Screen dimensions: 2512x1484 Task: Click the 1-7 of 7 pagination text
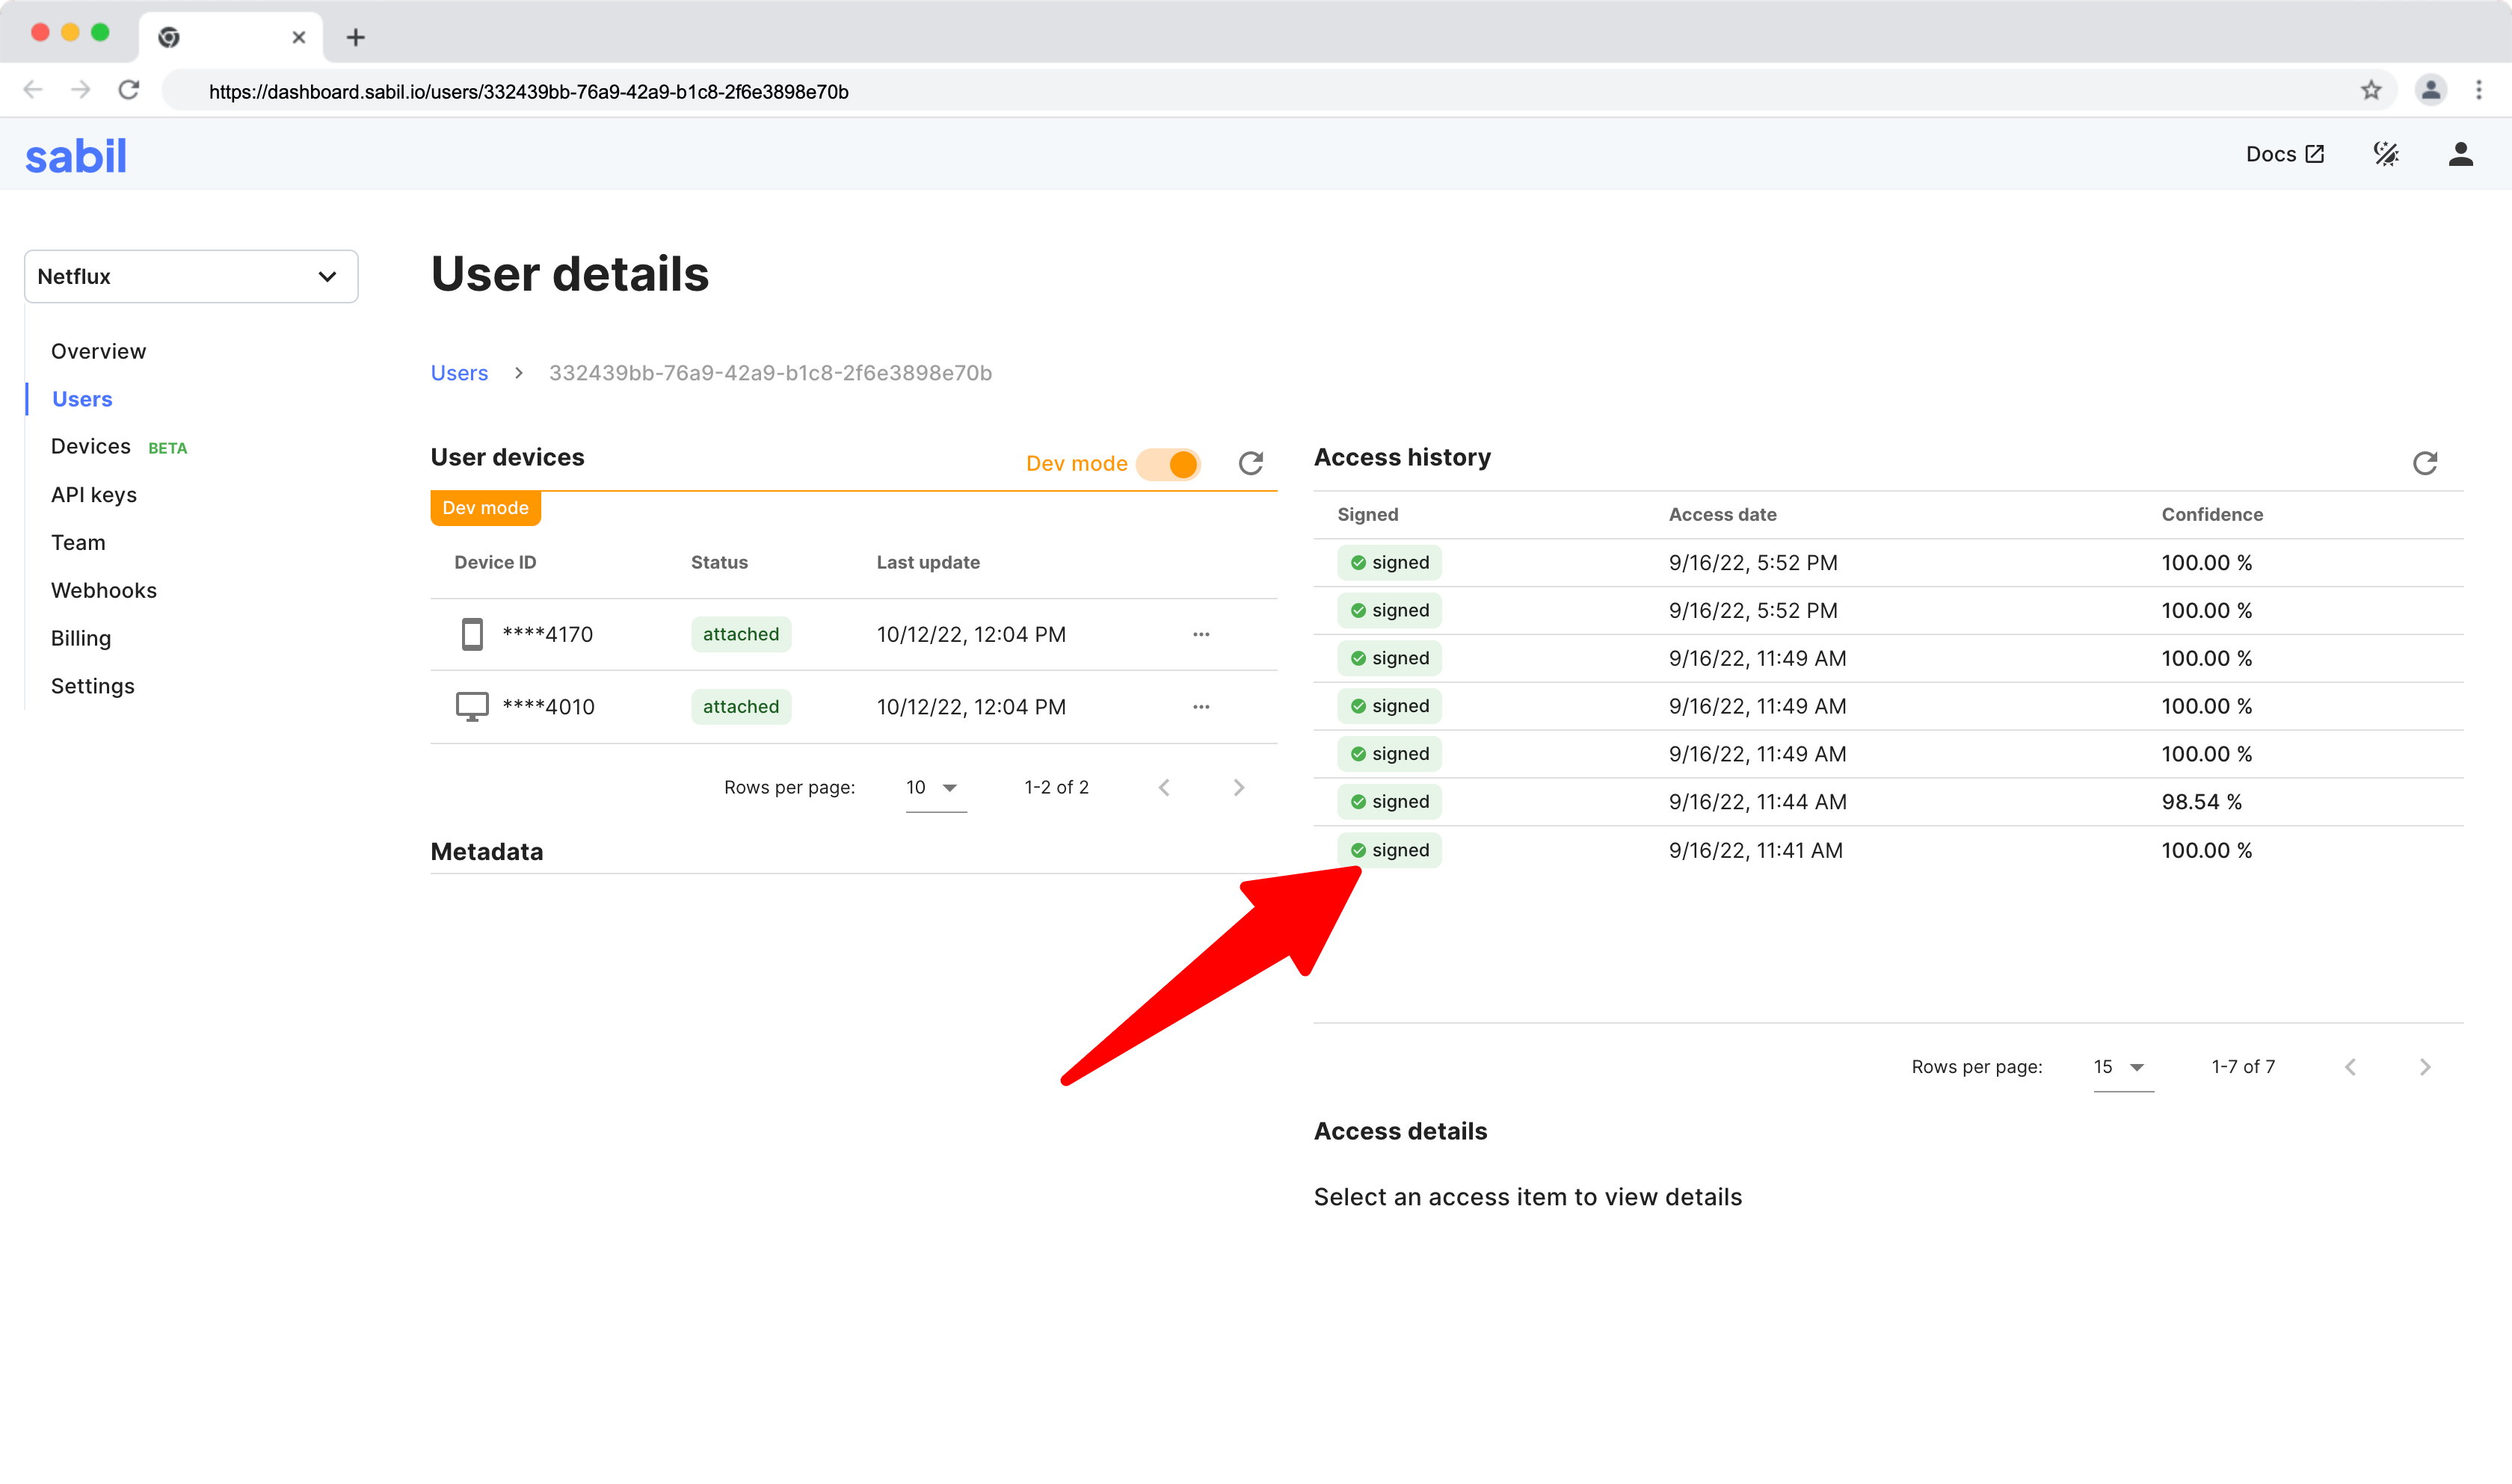[2243, 1067]
